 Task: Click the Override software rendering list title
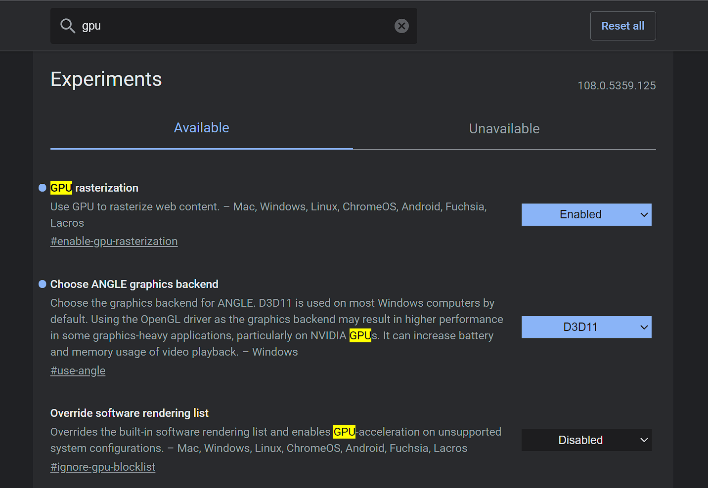click(129, 413)
